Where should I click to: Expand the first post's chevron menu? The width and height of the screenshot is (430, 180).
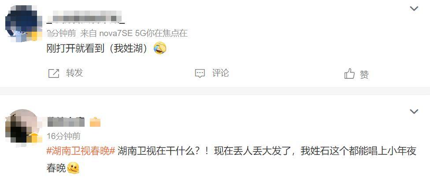pos(414,8)
